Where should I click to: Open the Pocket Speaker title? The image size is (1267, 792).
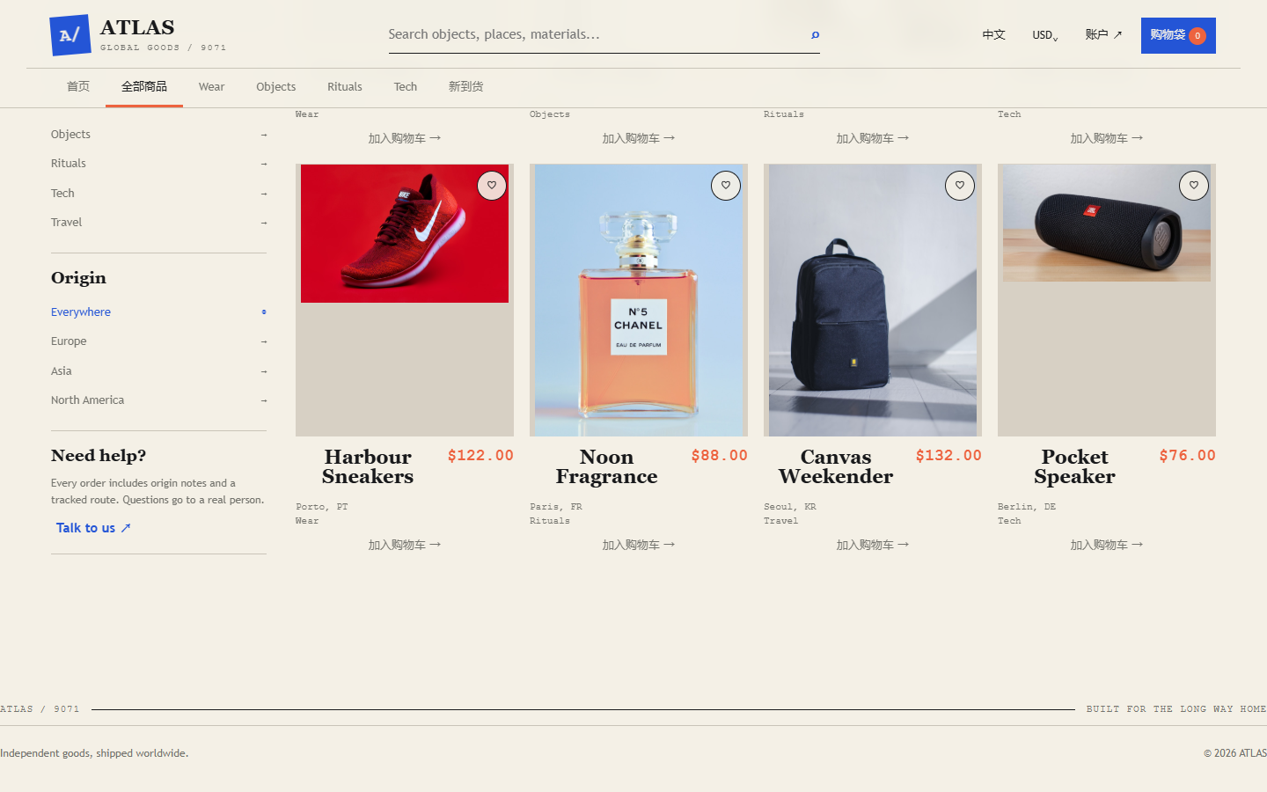[x=1075, y=467]
